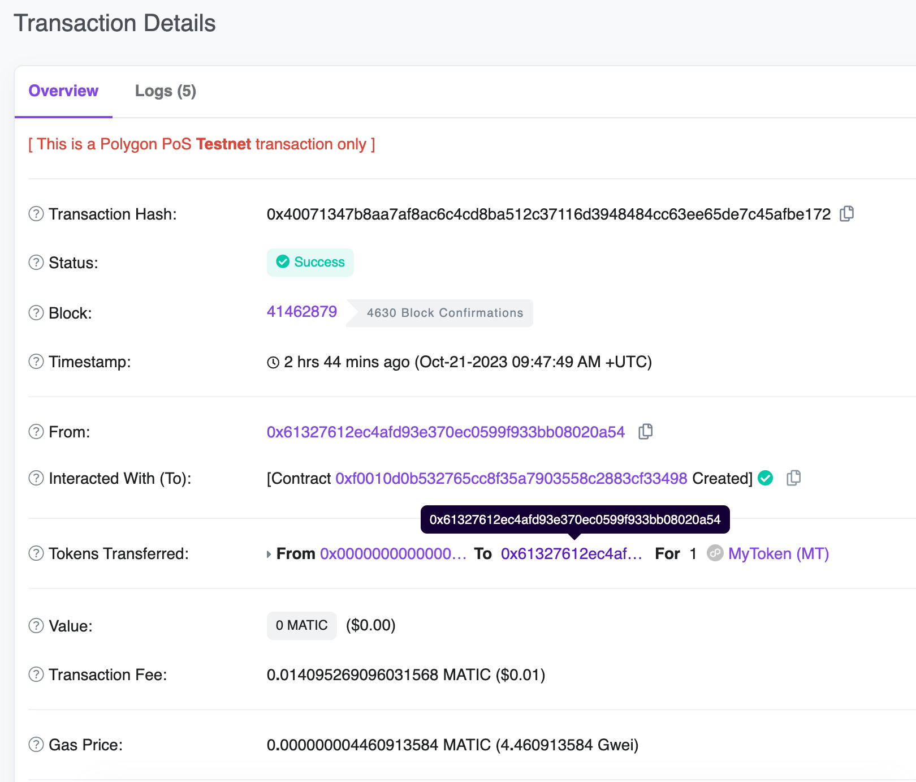This screenshot has height=782, width=916.
Task: Click the Status help question icon
Action: (36, 263)
